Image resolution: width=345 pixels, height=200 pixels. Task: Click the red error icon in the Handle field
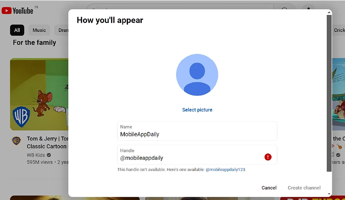pos(268,157)
